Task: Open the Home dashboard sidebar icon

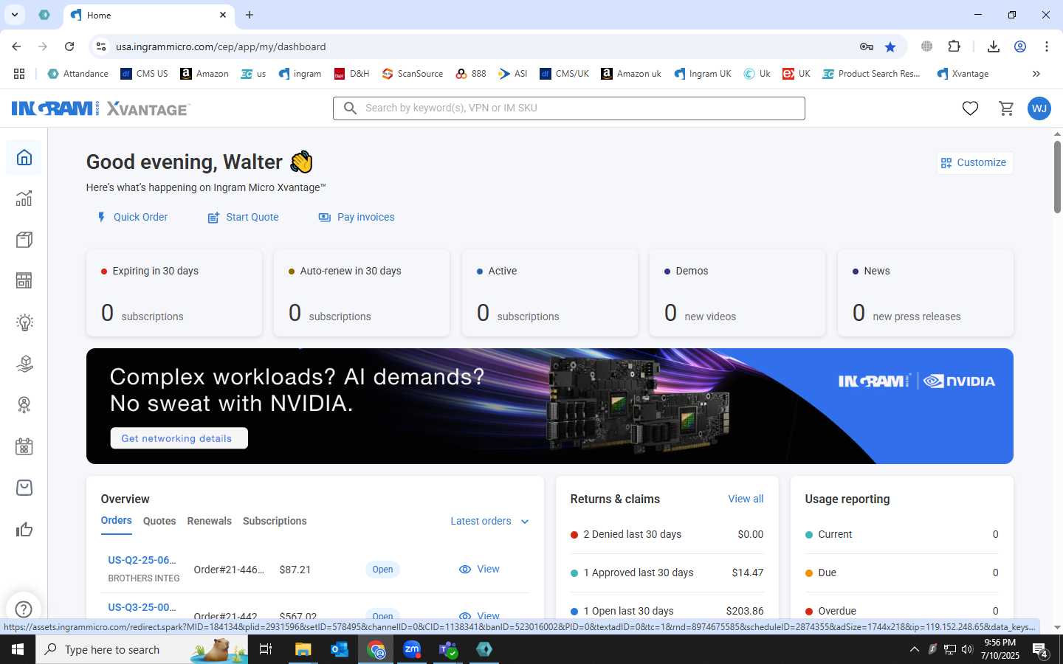Action: 24,157
